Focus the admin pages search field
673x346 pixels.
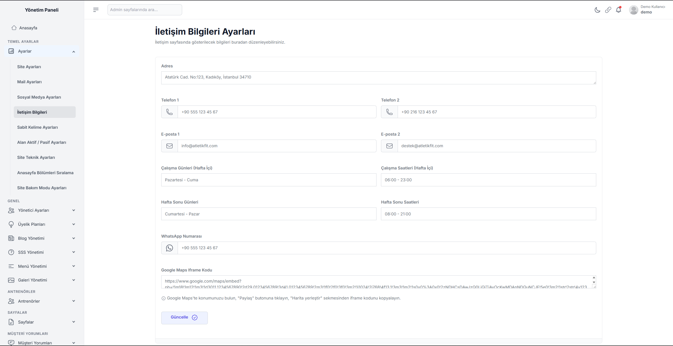coord(145,10)
